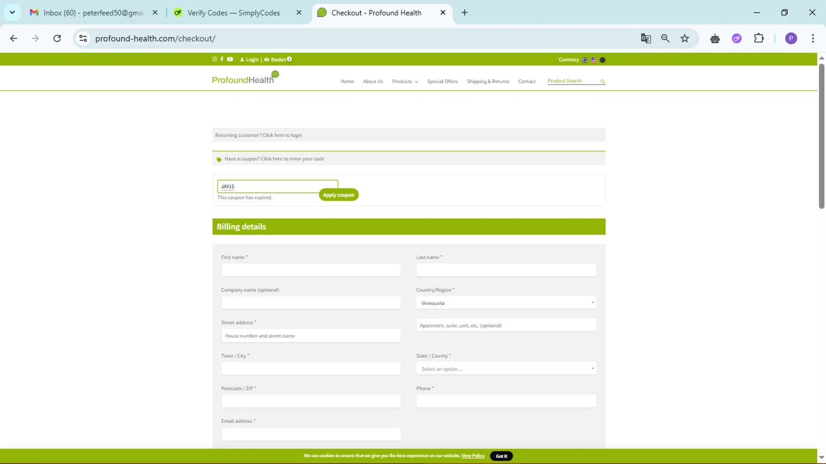The height and width of the screenshot is (464, 826).
Task: Click the zoom magnifier icon in address bar
Action: (665, 39)
